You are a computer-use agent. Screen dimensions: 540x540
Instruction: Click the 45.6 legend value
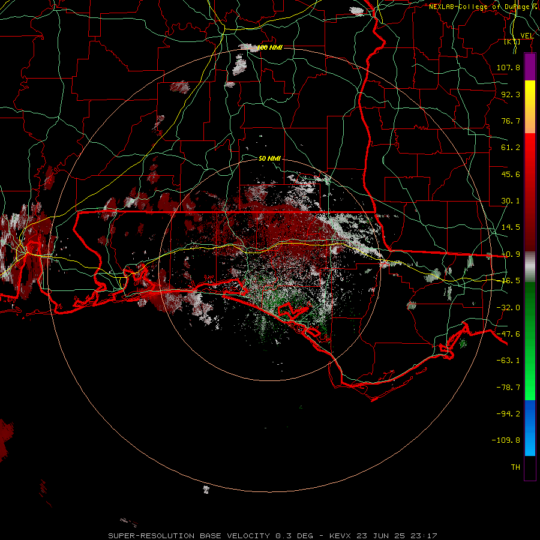(511, 174)
